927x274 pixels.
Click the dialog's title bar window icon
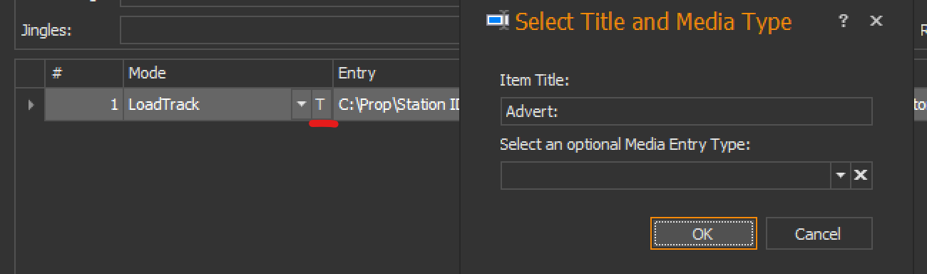[497, 21]
